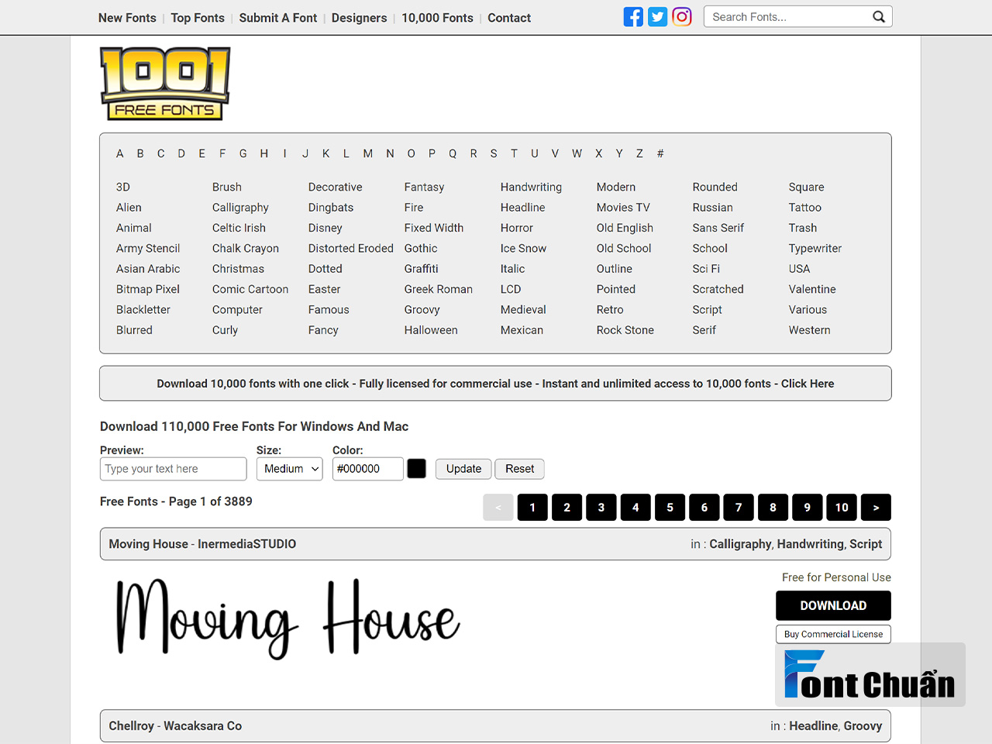992x744 pixels.
Task: Open the Graffiti font category
Action: [x=422, y=269]
